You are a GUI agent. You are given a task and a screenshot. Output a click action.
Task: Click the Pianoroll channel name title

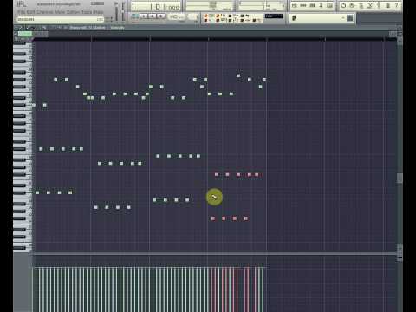88,28
